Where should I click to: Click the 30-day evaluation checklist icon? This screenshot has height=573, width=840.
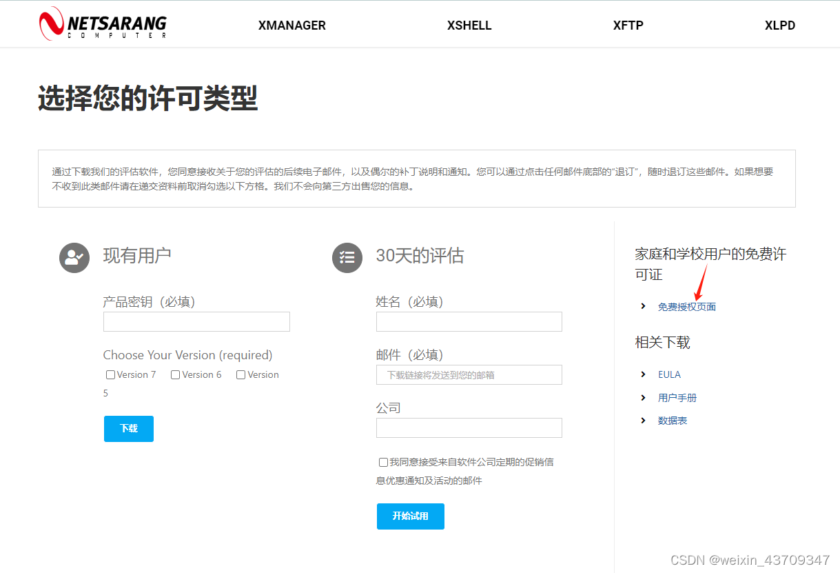pos(347,257)
